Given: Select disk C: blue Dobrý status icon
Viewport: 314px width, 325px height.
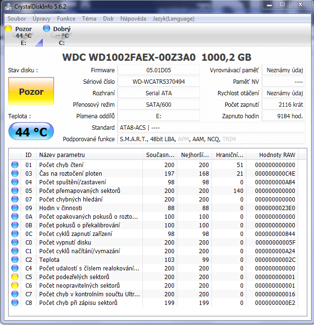Looking at the screenshot, I should pyautogui.click(x=47, y=28).
